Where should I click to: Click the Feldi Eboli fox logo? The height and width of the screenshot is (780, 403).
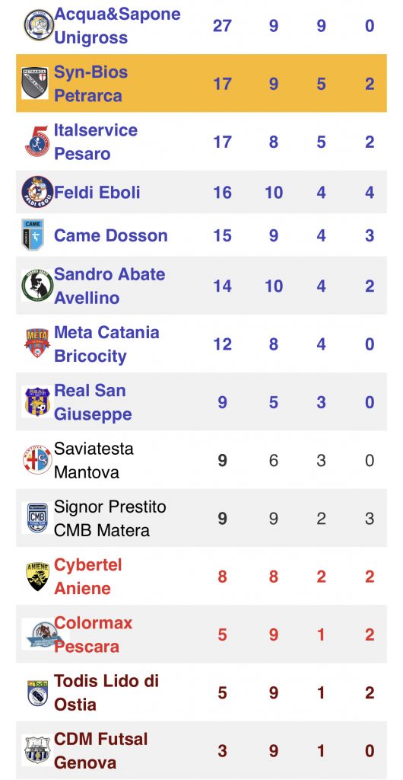coord(37,192)
